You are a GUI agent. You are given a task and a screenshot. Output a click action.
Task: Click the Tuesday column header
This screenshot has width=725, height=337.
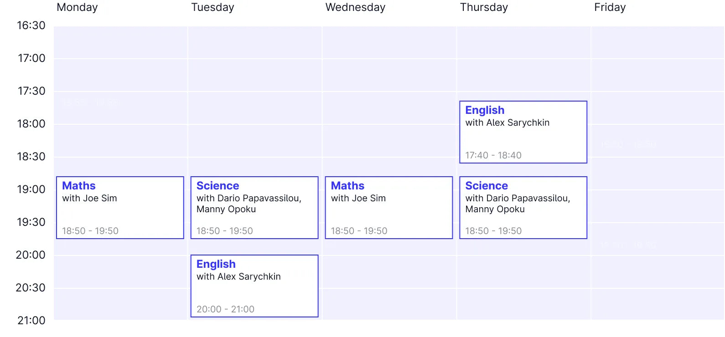(x=212, y=7)
